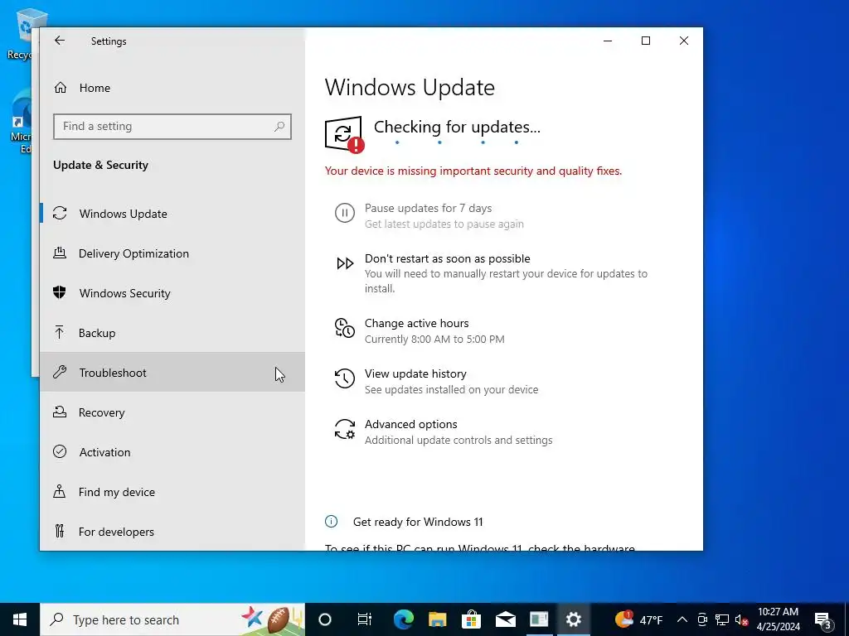849x636 pixels.
Task: Click the Windows Update sync icon in sidebar
Action: [x=60, y=213]
